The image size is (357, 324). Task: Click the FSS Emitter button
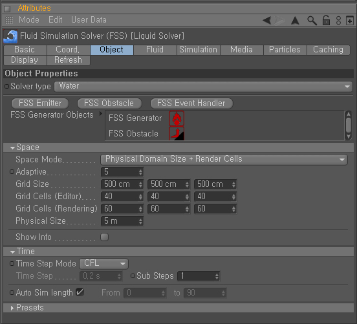[40, 103]
